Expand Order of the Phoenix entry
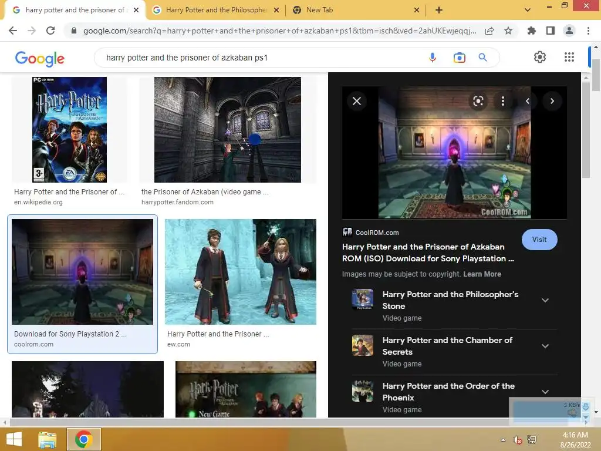601x451 pixels. coord(545,392)
